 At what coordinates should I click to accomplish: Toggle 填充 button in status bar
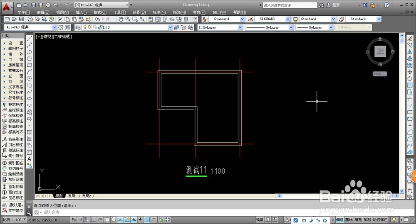coord(358,219)
